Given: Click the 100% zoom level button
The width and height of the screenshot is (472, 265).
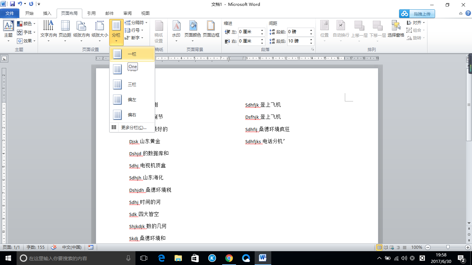Looking at the screenshot, I should tap(417, 247).
